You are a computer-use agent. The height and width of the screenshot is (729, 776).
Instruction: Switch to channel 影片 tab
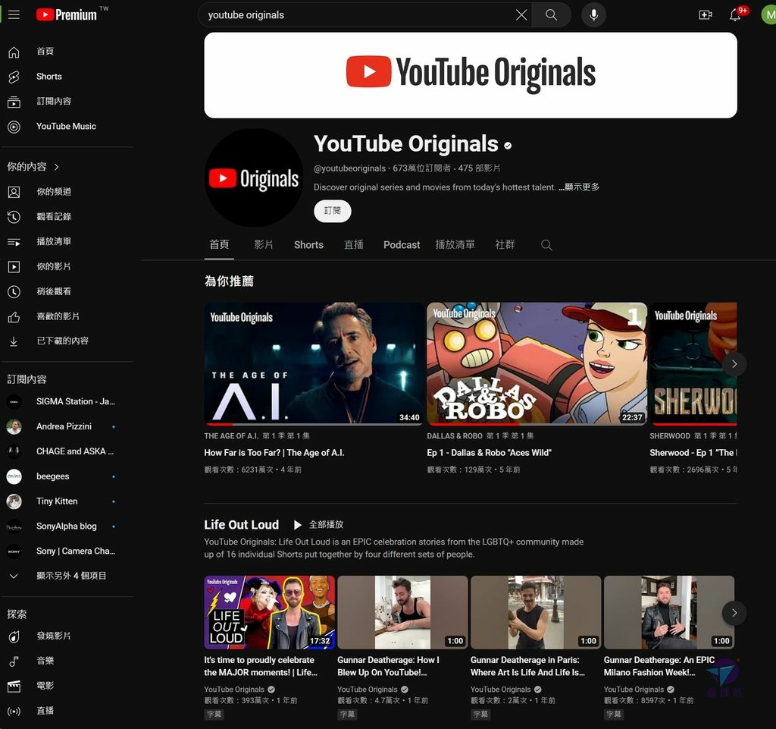(264, 245)
